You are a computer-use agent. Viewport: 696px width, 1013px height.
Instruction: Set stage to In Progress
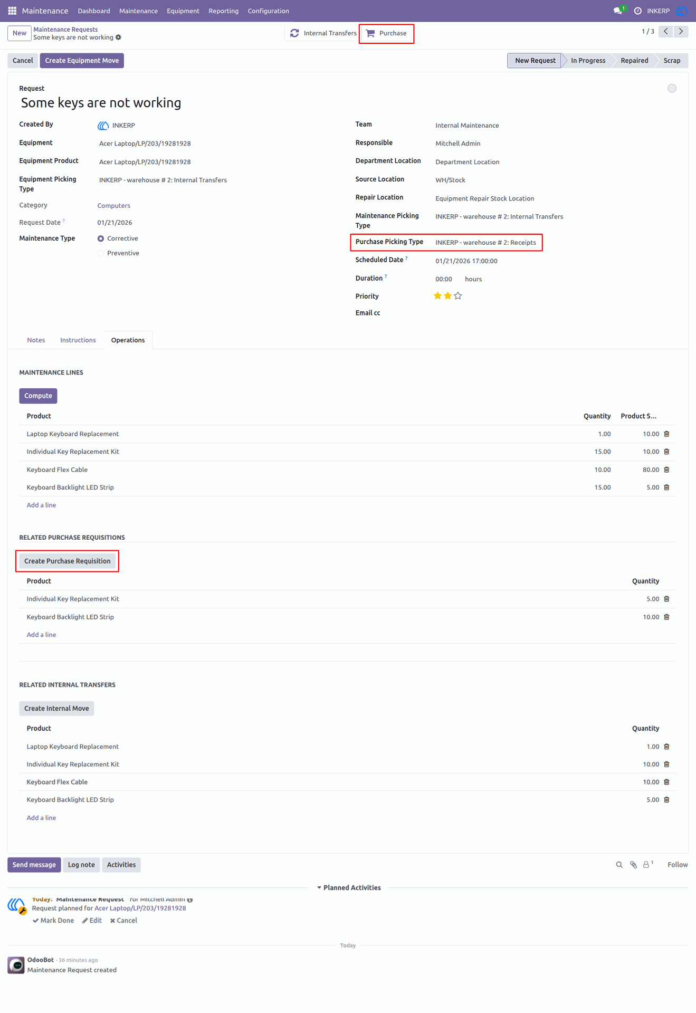[588, 61]
